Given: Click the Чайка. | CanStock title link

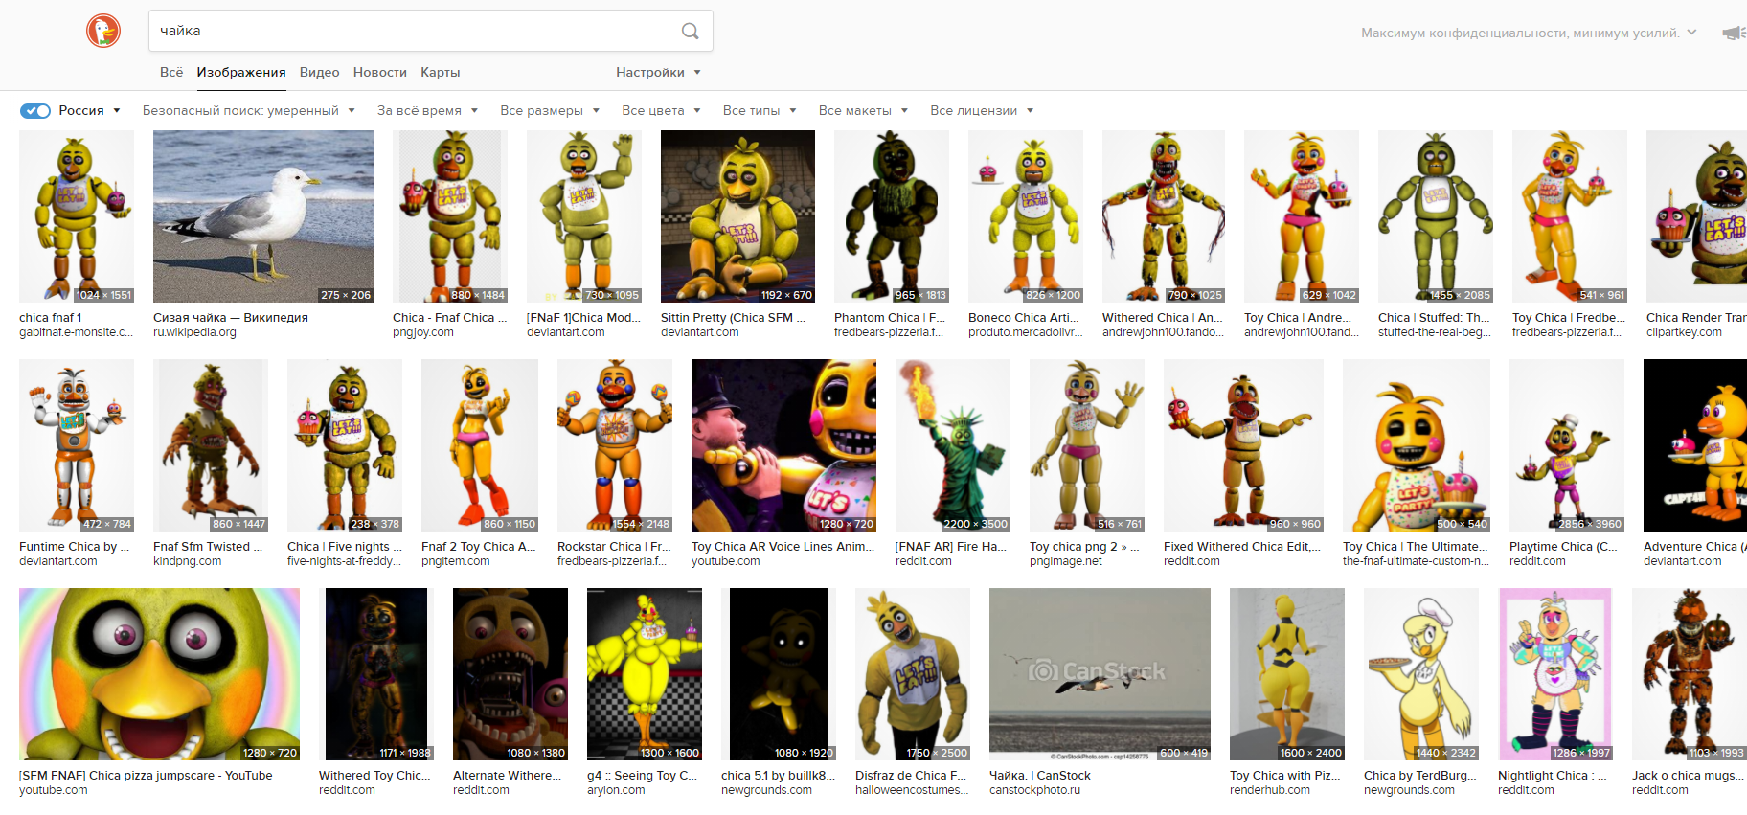Looking at the screenshot, I should (x=1040, y=775).
